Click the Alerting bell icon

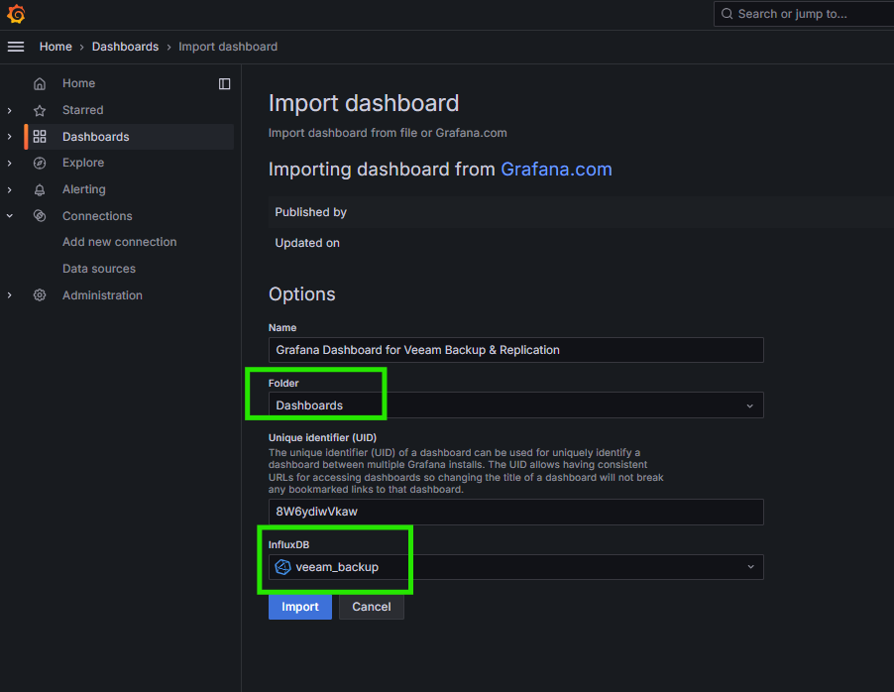pyautogui.click(x=40, y=189)
